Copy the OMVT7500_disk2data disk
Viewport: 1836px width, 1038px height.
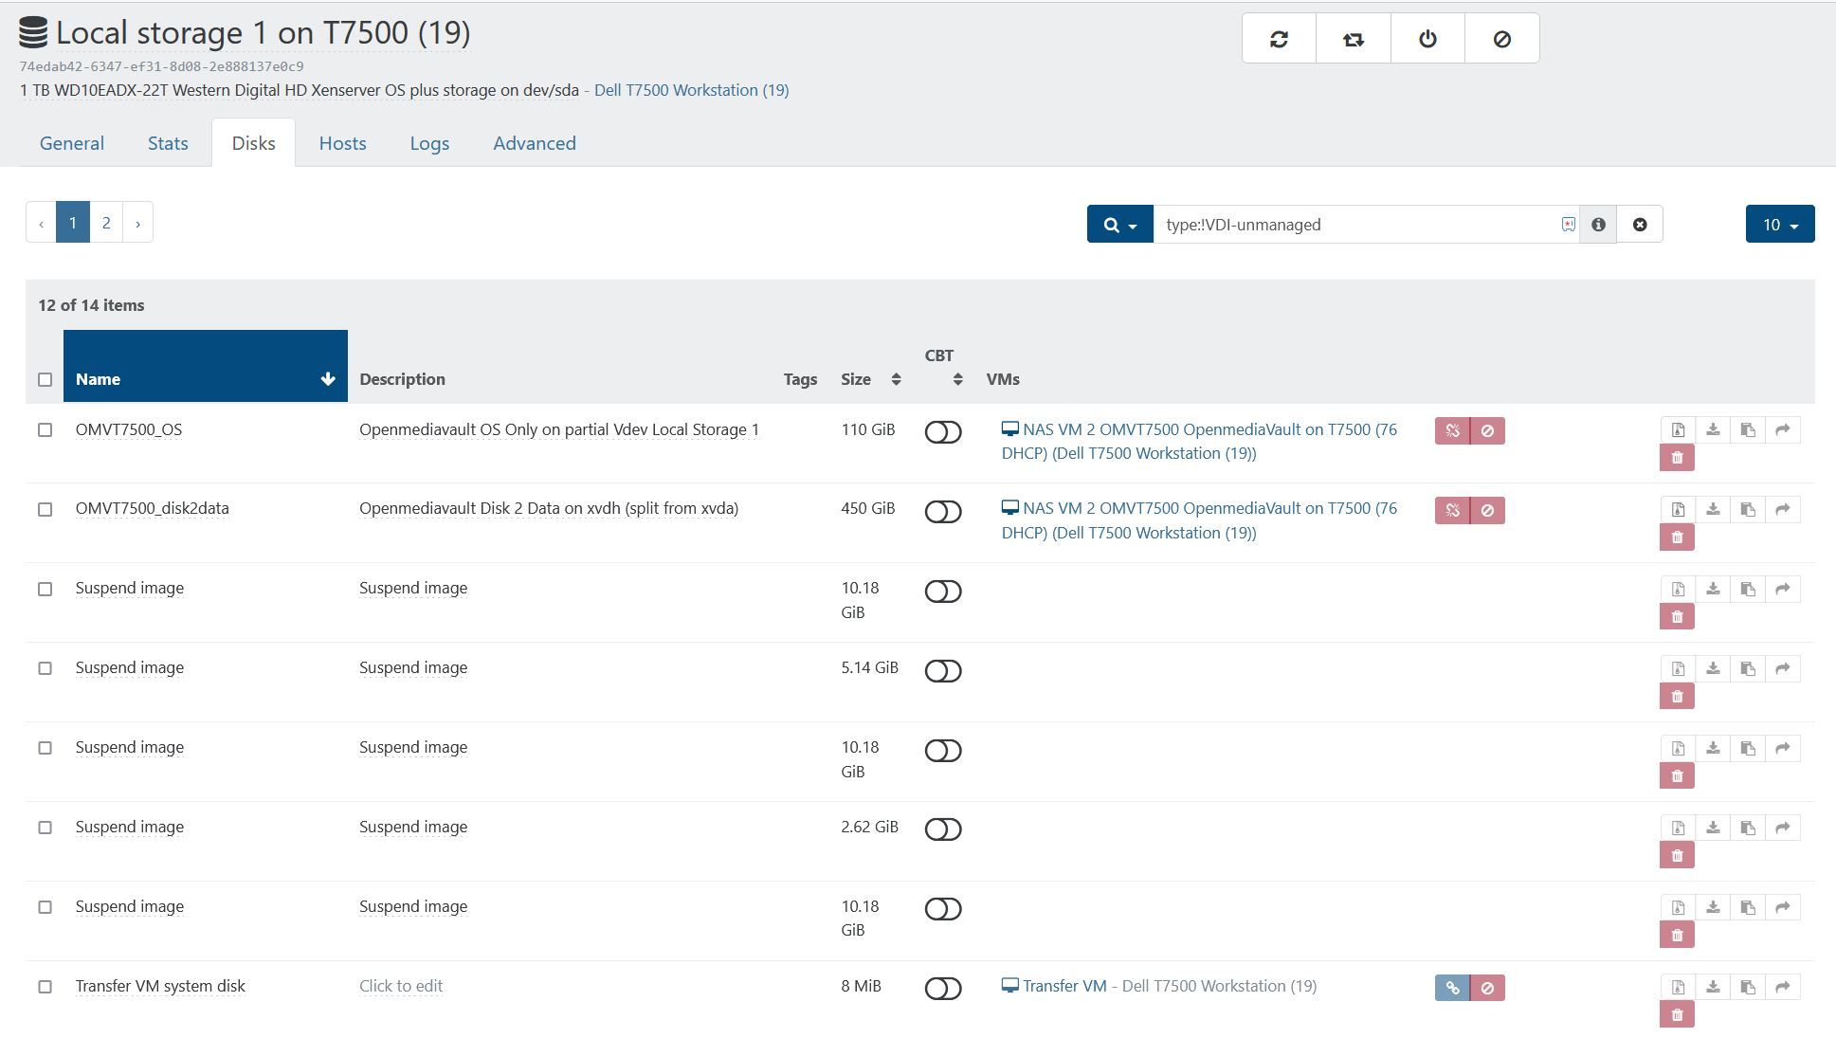coord(1748,509)
